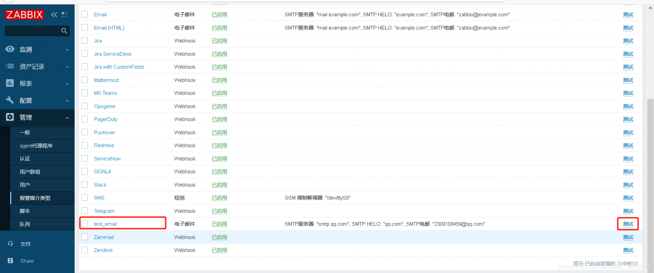This screenshot has width=654, height=273.
Task: Toggle 已启用 status for SMS row
Action: point(220,198)
